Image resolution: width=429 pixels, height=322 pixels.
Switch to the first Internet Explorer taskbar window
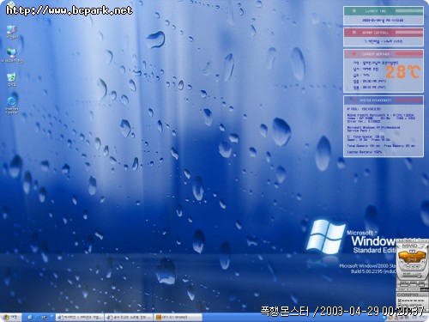coord(79,318)
